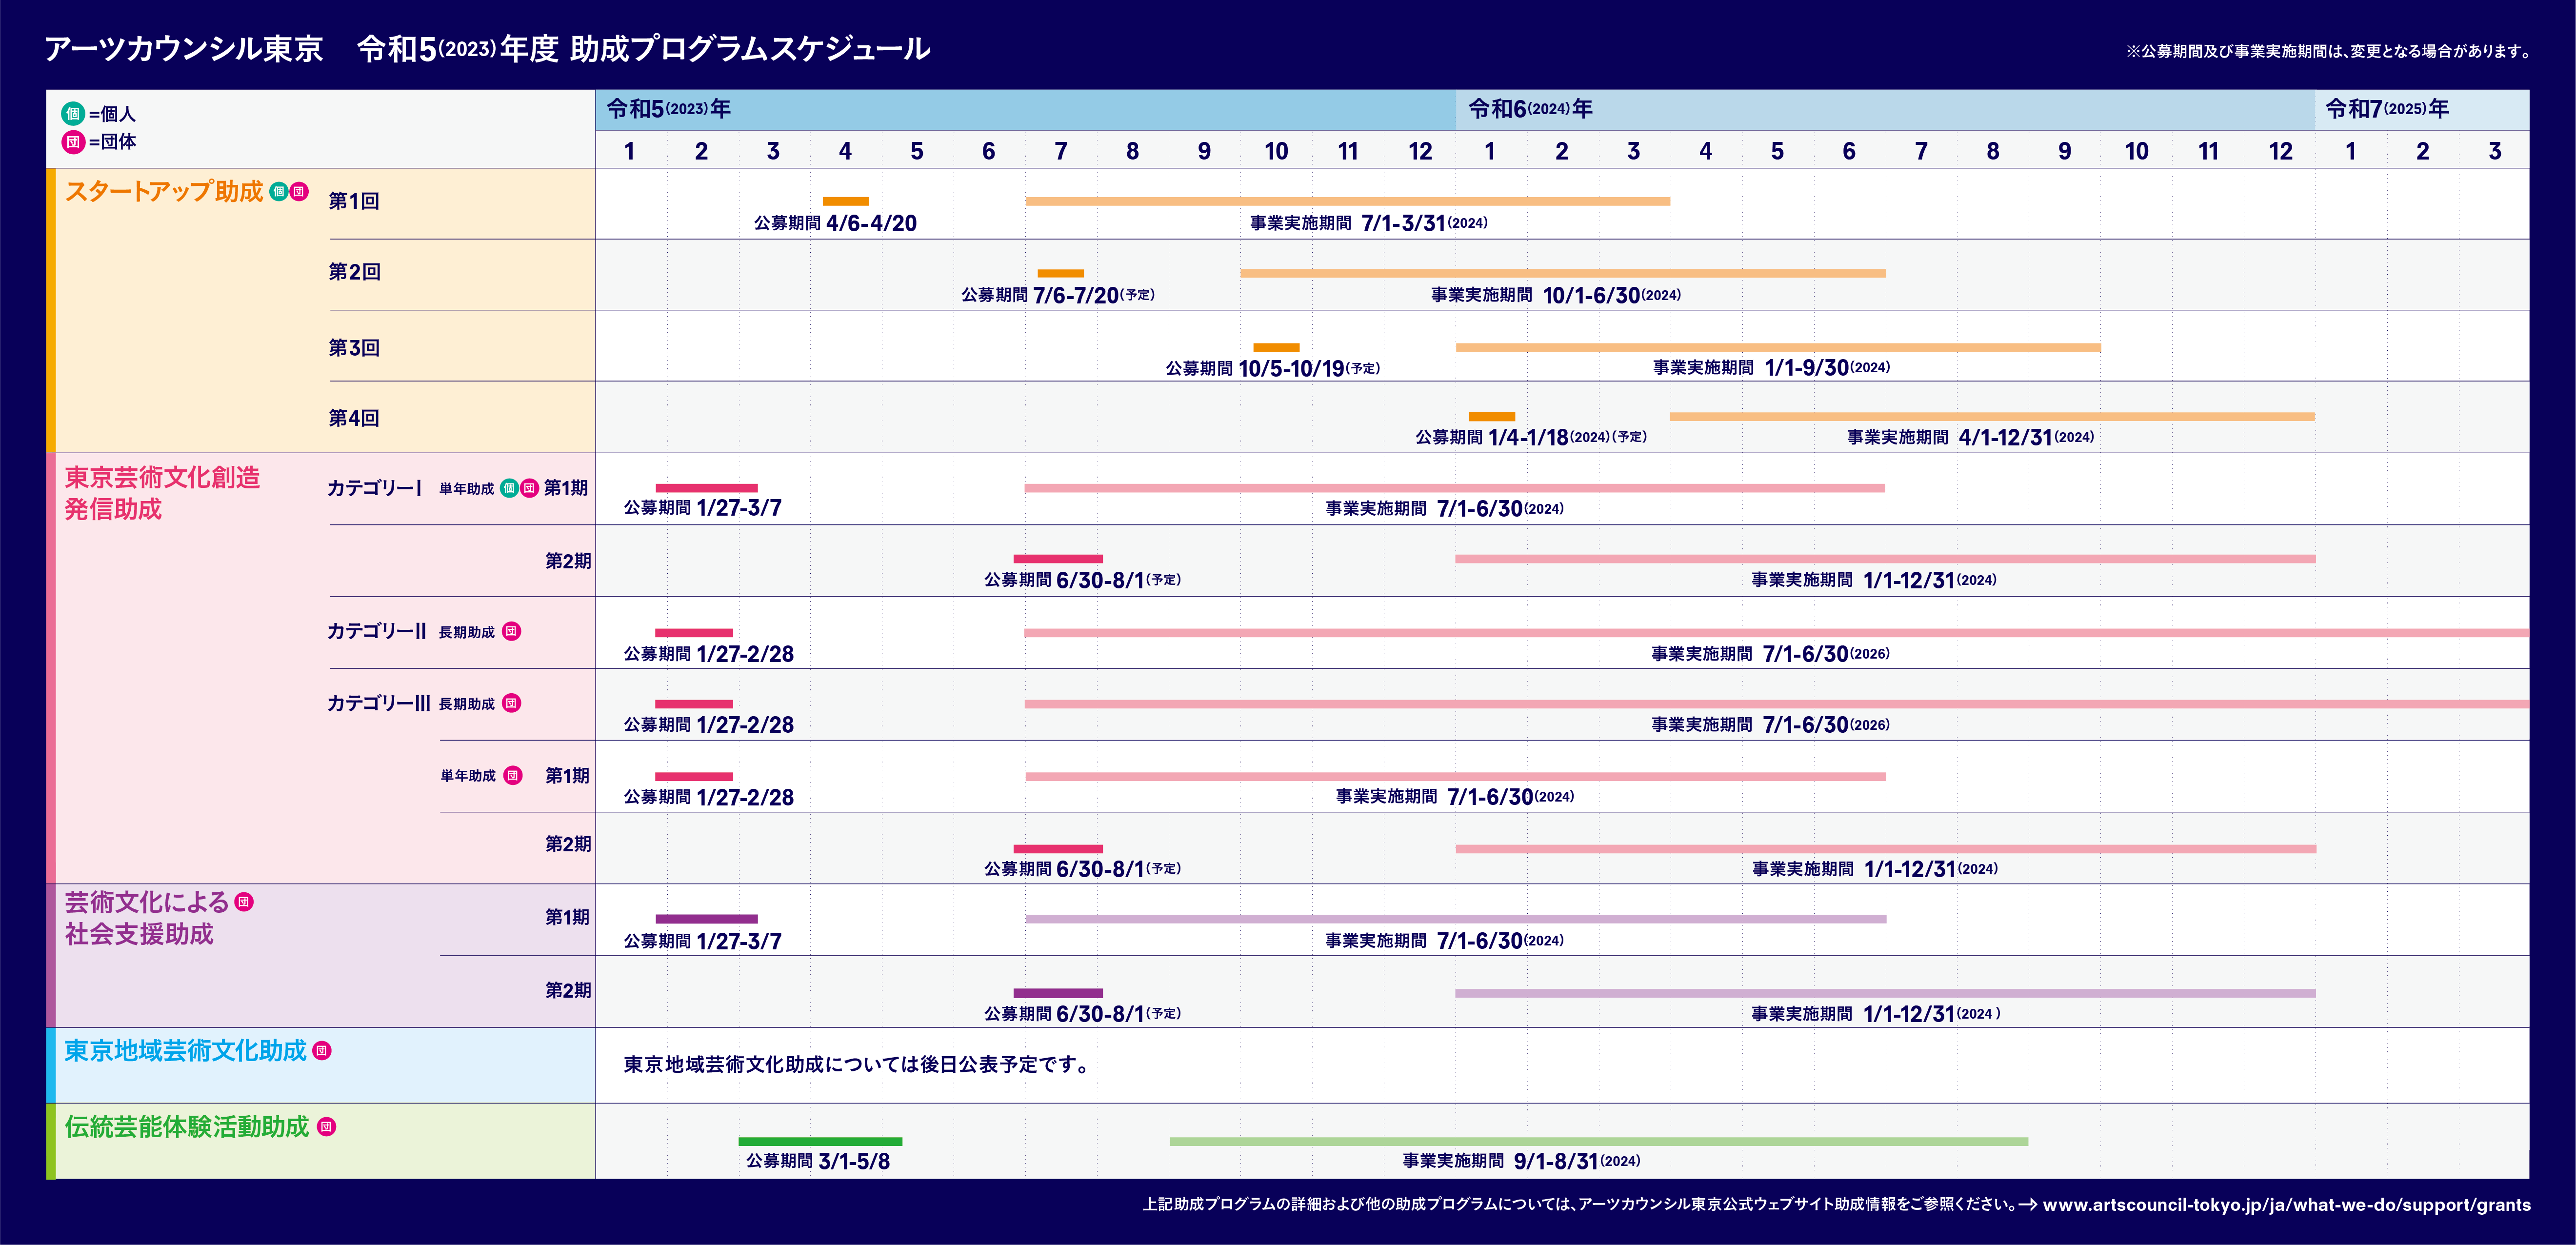The width and height of the screenshot is (2576, 1245).
Task: Click the light purple 7/1-6/30 implementation bar
Action: 1456,919
